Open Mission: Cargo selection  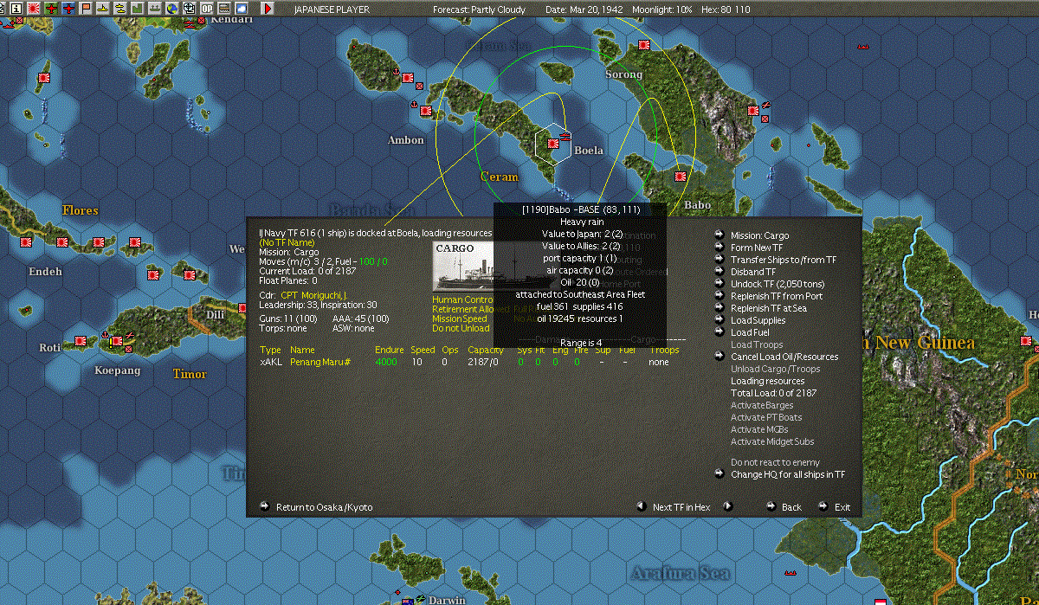759,235
